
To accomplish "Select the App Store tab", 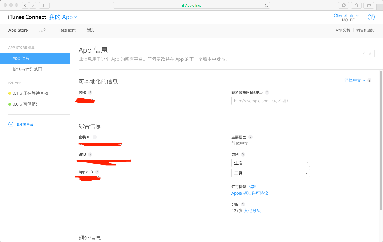I will 18,30.
